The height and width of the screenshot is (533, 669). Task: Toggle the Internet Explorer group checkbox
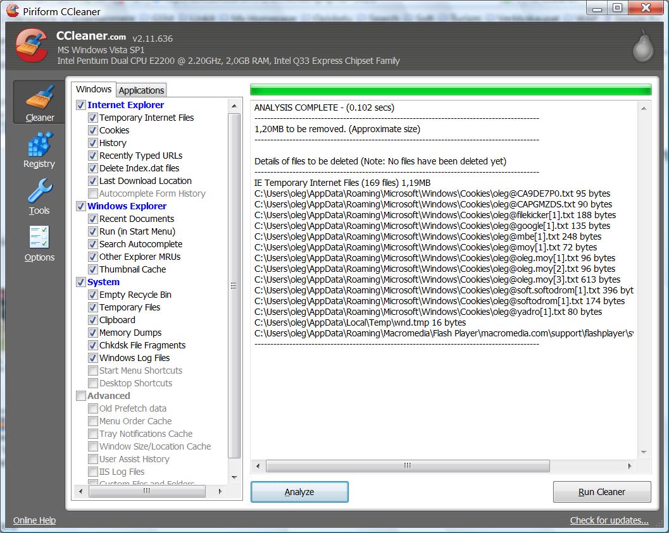(80, 105)
